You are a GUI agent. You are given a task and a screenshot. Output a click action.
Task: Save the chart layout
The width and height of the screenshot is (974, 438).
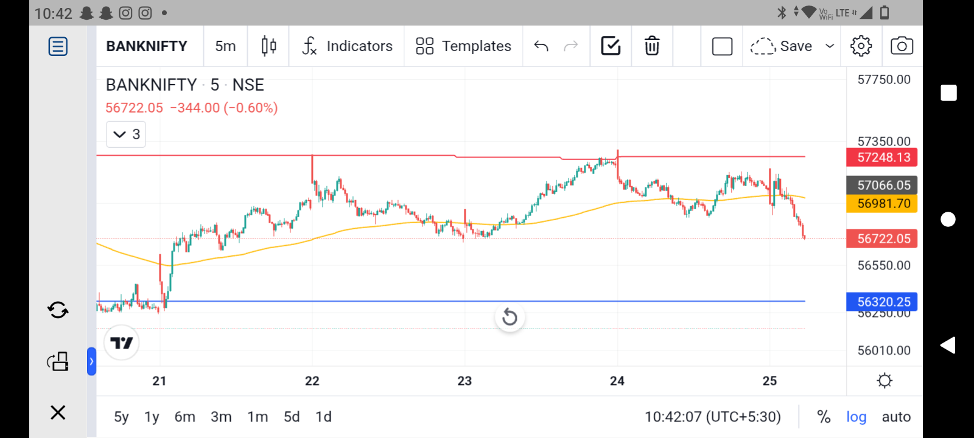[781, 46]
